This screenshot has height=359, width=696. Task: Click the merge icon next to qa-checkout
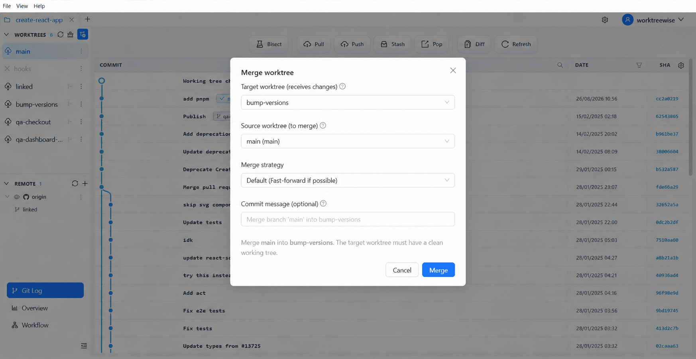70,122
